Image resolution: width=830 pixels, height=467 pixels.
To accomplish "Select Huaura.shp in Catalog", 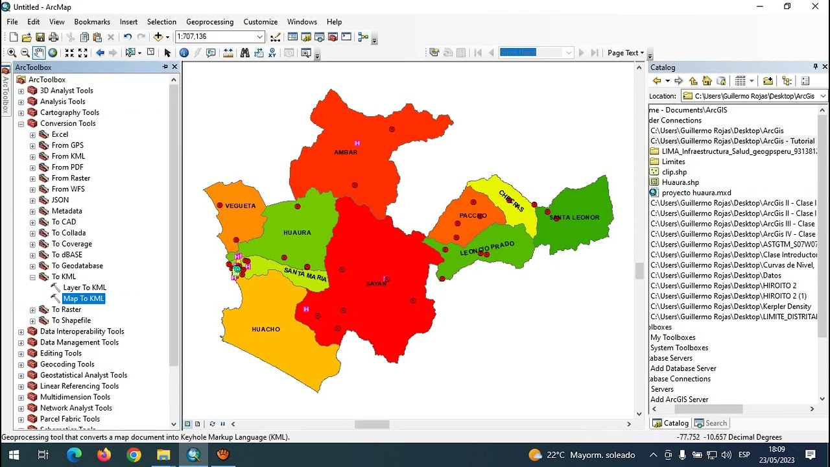I will pos(680,182).
